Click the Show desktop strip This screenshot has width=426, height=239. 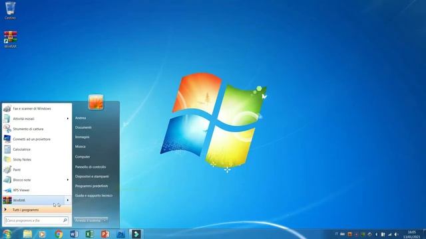click(x=425, y=234)
